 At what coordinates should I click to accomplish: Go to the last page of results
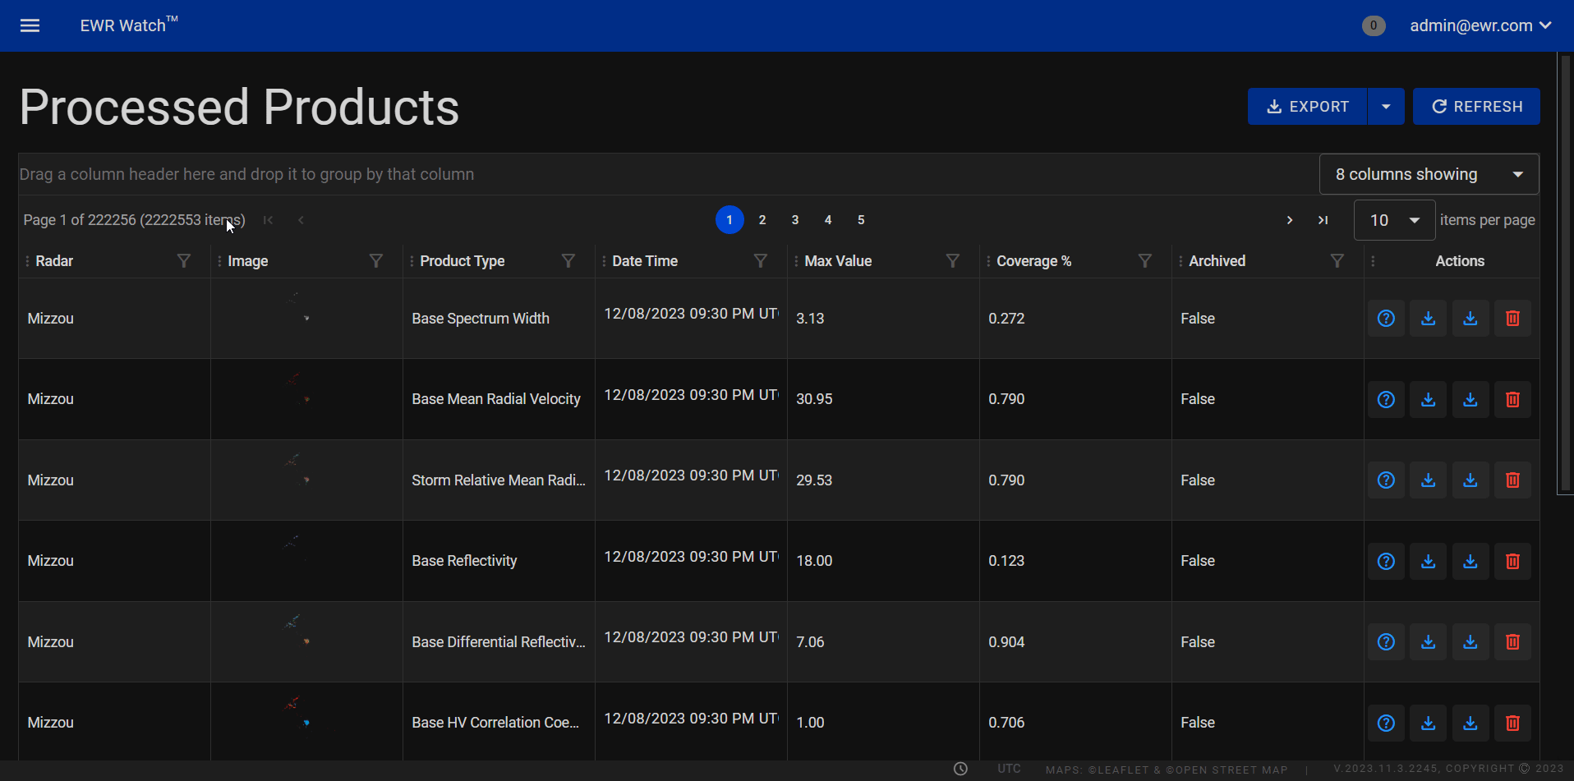[1323, 220]
